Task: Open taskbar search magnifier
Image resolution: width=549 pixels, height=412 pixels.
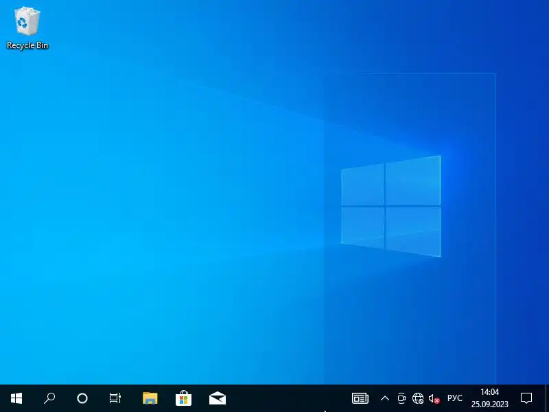Action: point(49,398)
